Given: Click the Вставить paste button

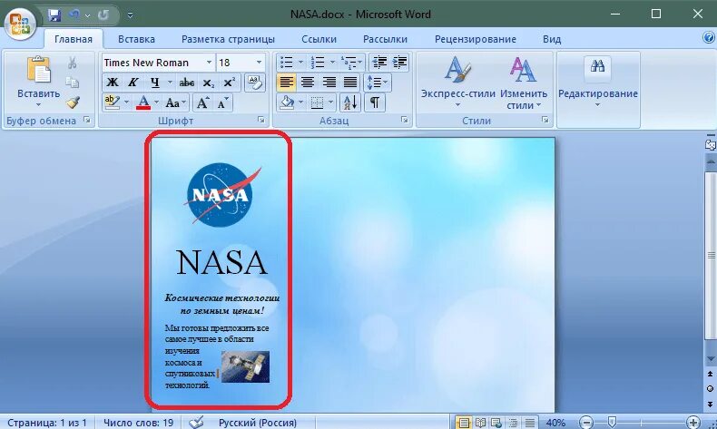Looking at the screenshot, I should pyautogui.click(x=38, y=82).
